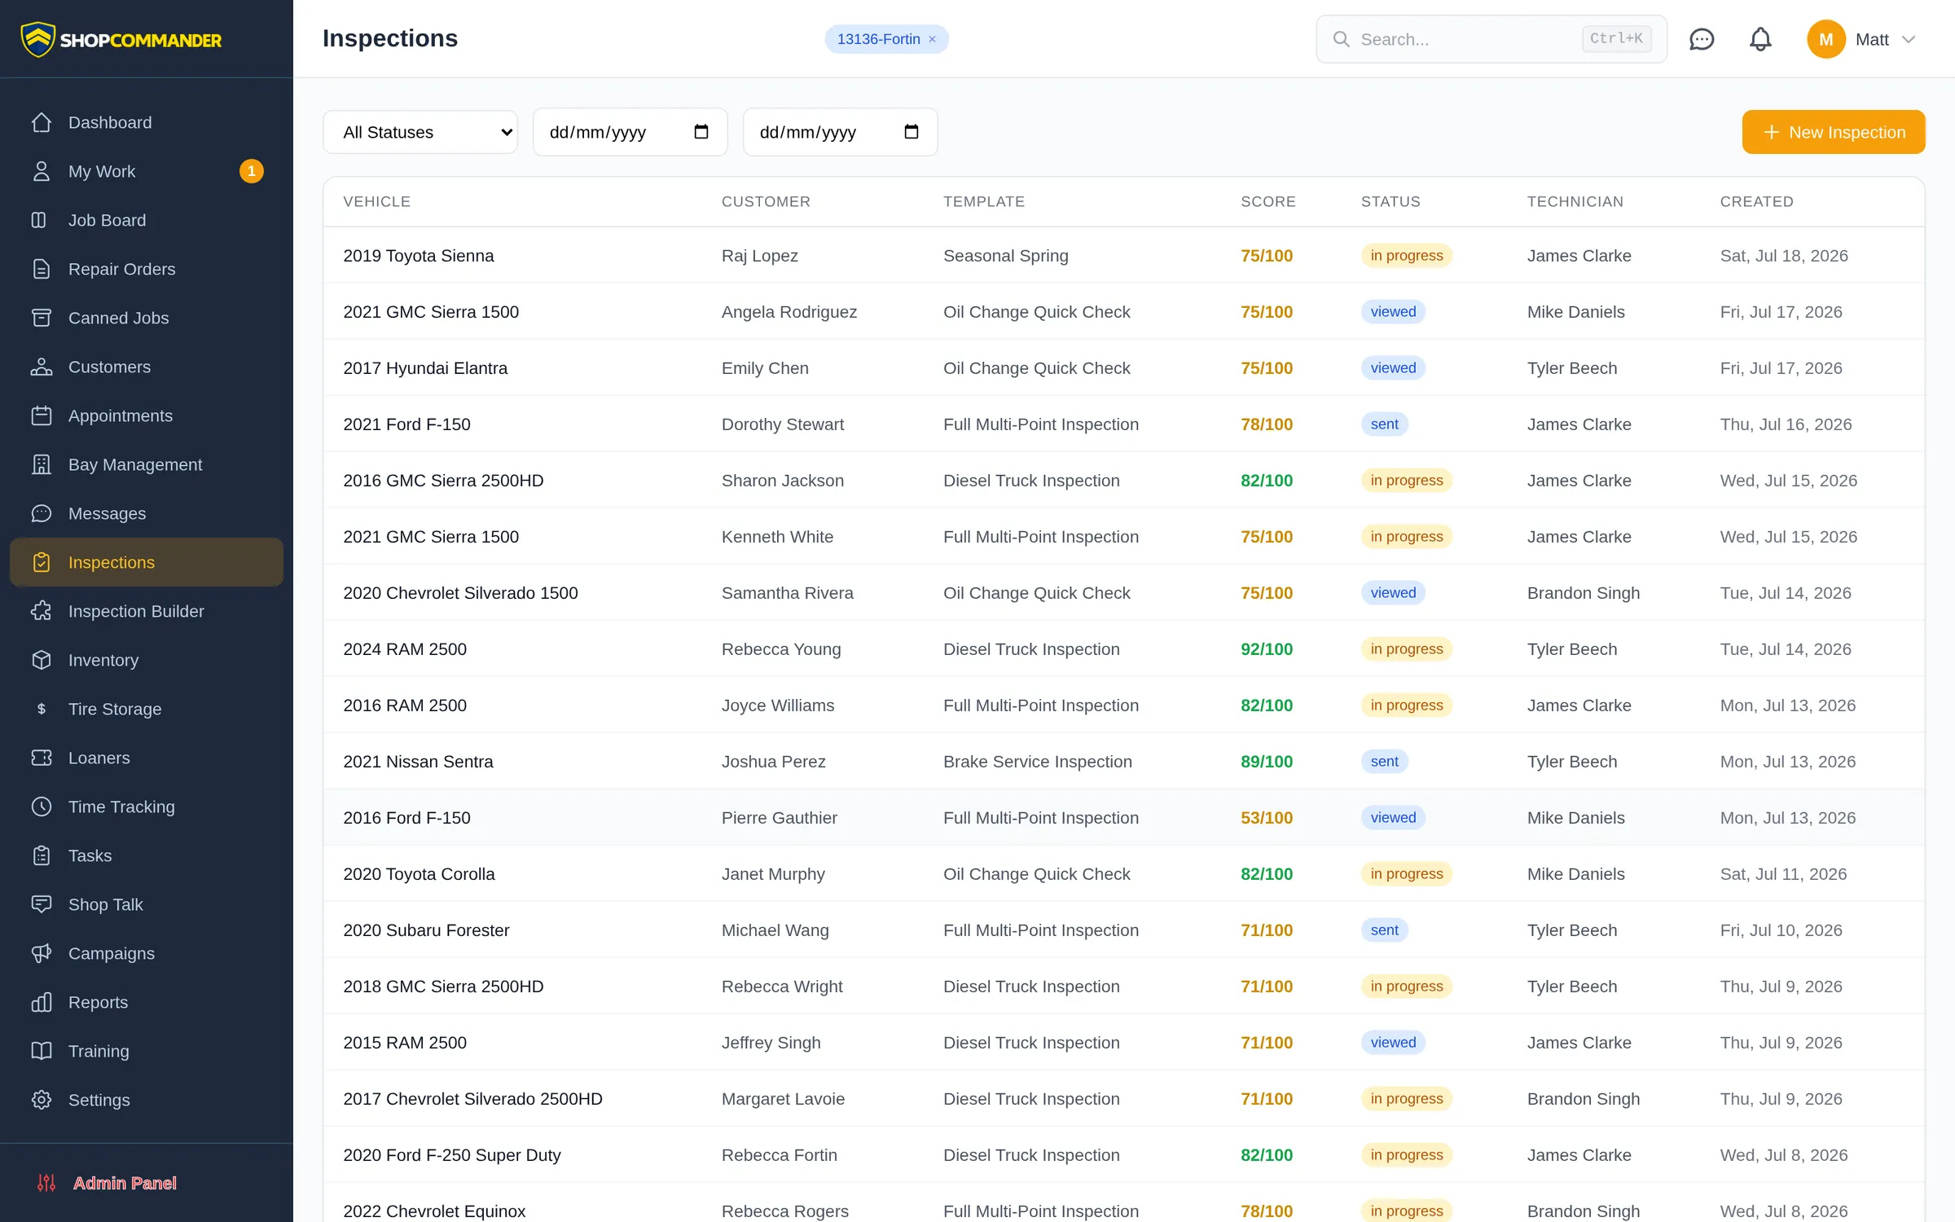Viewport: 1955px width, 1222px height.
Task: Click the My Work badge showing 1
Action: pyautogui.click(x=252, y=171)
